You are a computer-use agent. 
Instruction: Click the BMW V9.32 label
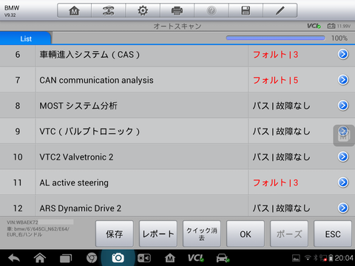click(x=12, y=11)
